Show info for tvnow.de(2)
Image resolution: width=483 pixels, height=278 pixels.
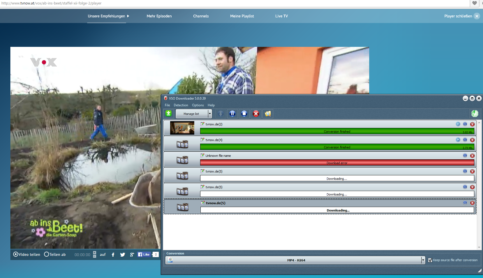click(465, 124)
